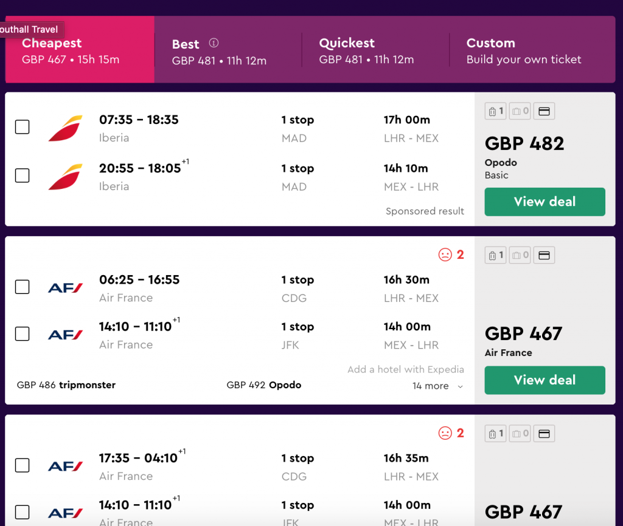The width and height of the screenshot is (623, 526).
Task: Click credit card icon on first GBP 467 deal
Action: point(544,255)
